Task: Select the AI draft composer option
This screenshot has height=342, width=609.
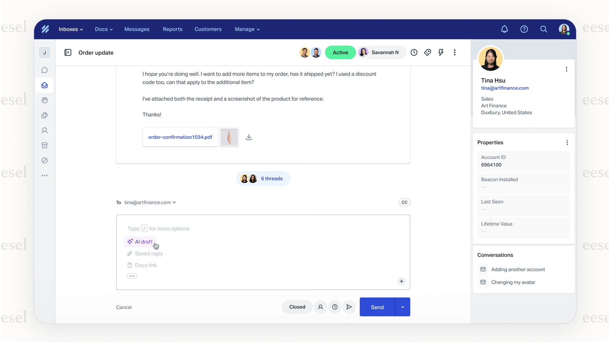Action: coord(140,241)
